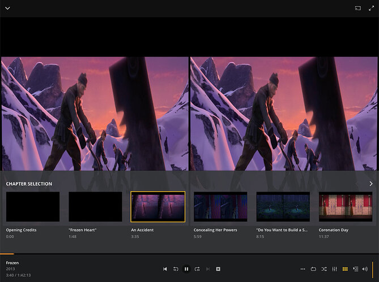Toggle repeat mode
Image resolution: width=379 pixels, height=282 pixels.
click(313, 269)
